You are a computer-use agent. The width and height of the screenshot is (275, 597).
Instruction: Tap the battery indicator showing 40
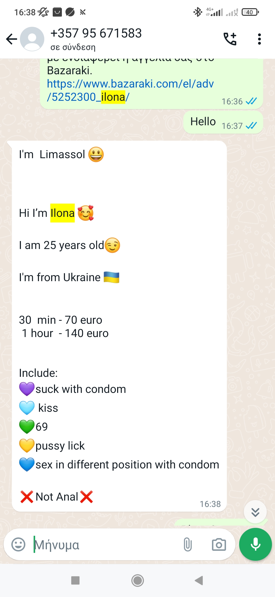(x=250, y=12)
